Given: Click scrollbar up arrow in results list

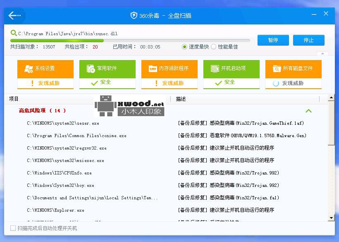Looking at the screenshot, I should pyautogui.click(x=331, y=98).
